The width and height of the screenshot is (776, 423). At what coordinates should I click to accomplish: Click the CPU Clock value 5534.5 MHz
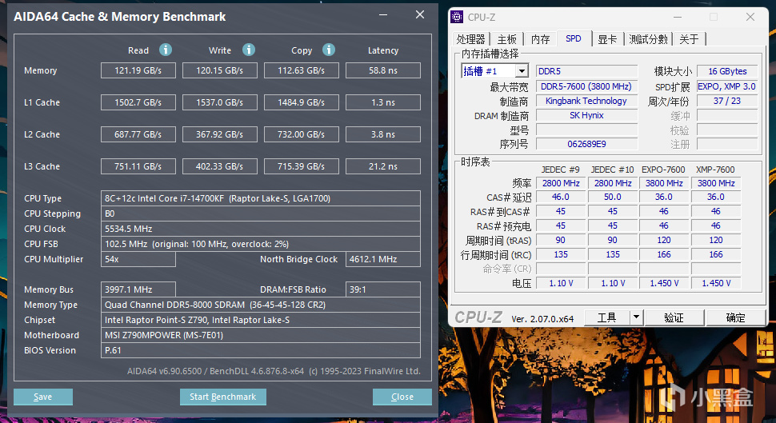[x=261, y=229]
